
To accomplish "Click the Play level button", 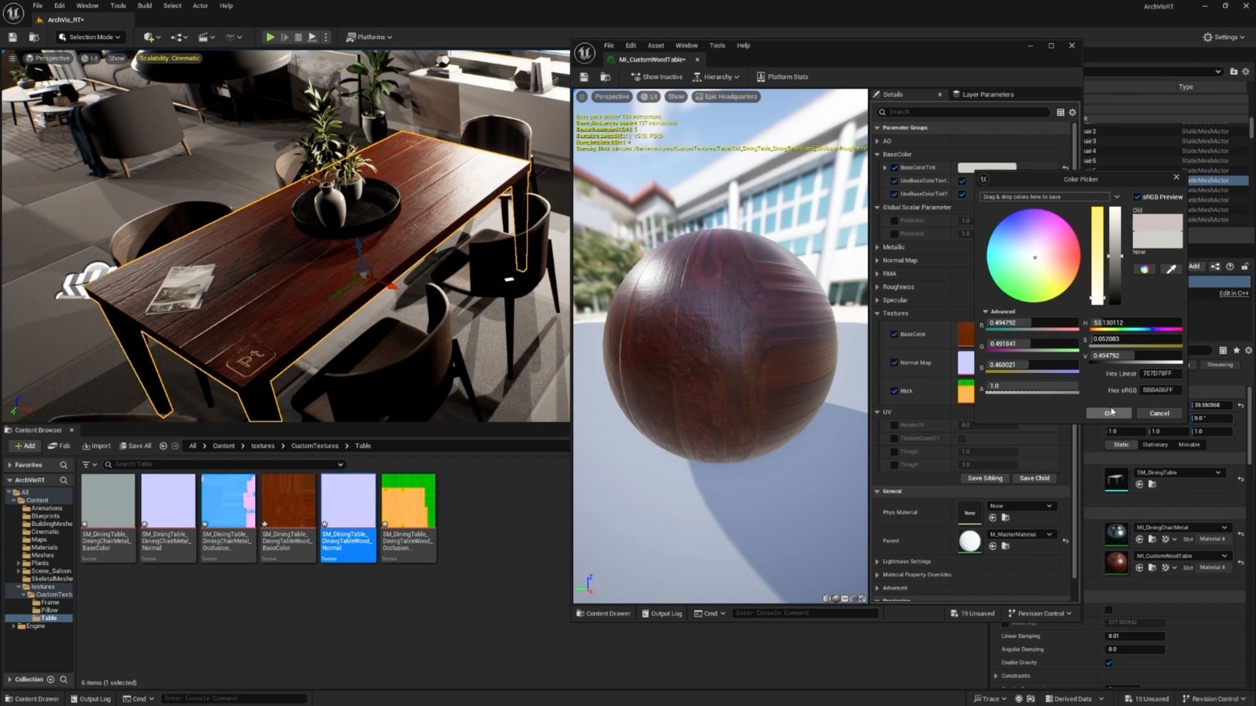I will pyautogui.click(x=270, y=37).
